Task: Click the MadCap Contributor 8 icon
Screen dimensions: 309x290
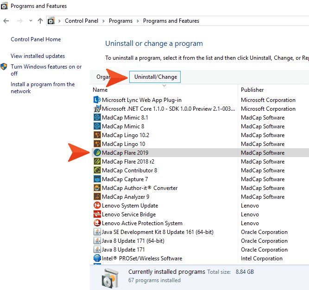Action: (97, 170)
